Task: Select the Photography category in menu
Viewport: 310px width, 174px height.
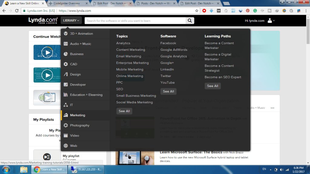Action: point(85,125)
